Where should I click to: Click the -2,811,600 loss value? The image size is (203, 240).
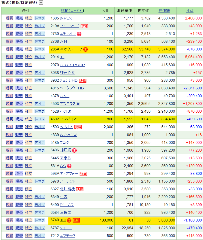click(x=193, y=88)
